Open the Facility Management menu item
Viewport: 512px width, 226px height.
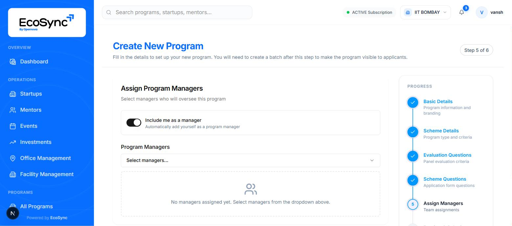click(x=47, y=174)
